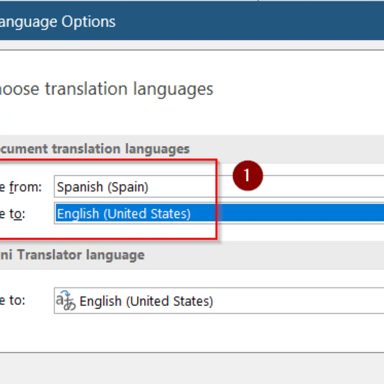The height and width of the screenshot is (384, 384).
Task: Click the "from:" label beside Spanish (Spain)
Action: (25, 187)
